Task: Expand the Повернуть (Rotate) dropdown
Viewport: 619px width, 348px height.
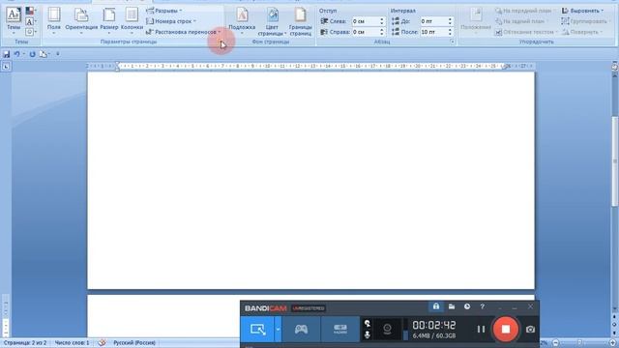Action: coord(582,32)
